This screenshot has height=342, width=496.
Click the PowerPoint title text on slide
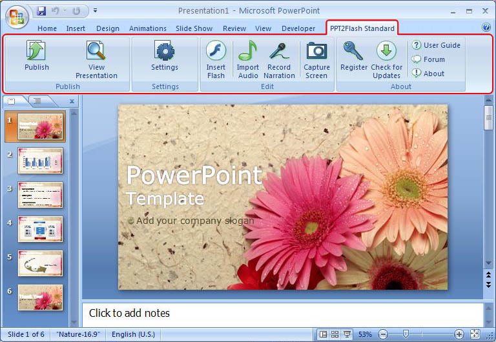click(x=194, y=175)
